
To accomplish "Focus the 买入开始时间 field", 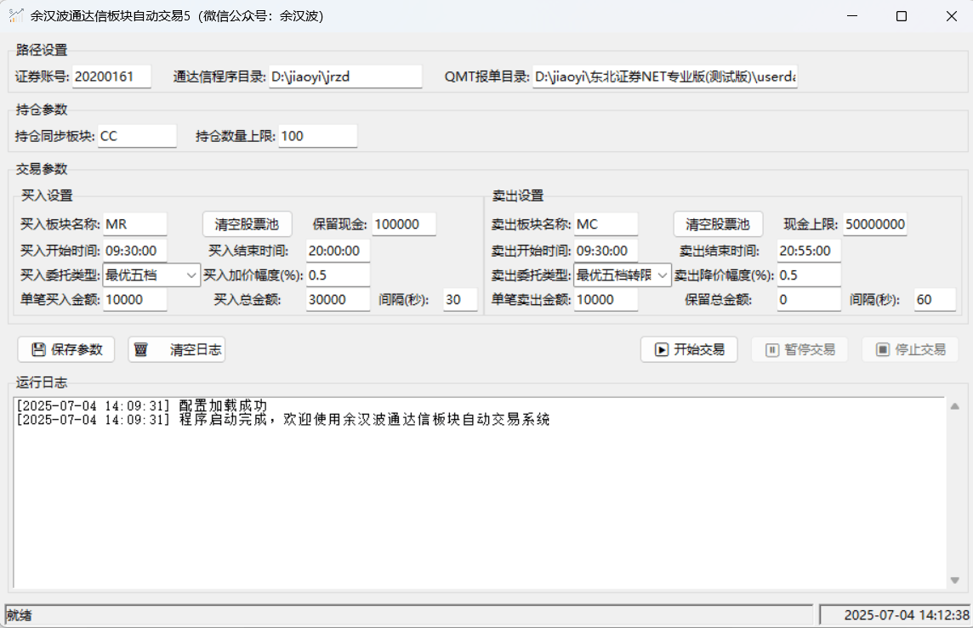I will pyautogui.click(x=135, y=251).
